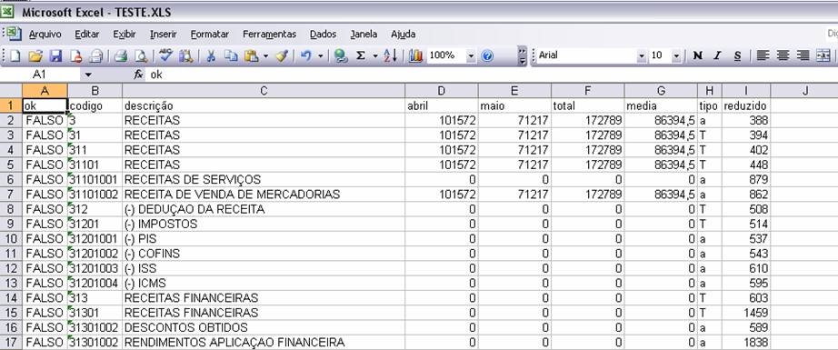This screenshot has height=350, width=838.
Task: Open the Paste options dropdown arrow
Action: pos(265,55)
